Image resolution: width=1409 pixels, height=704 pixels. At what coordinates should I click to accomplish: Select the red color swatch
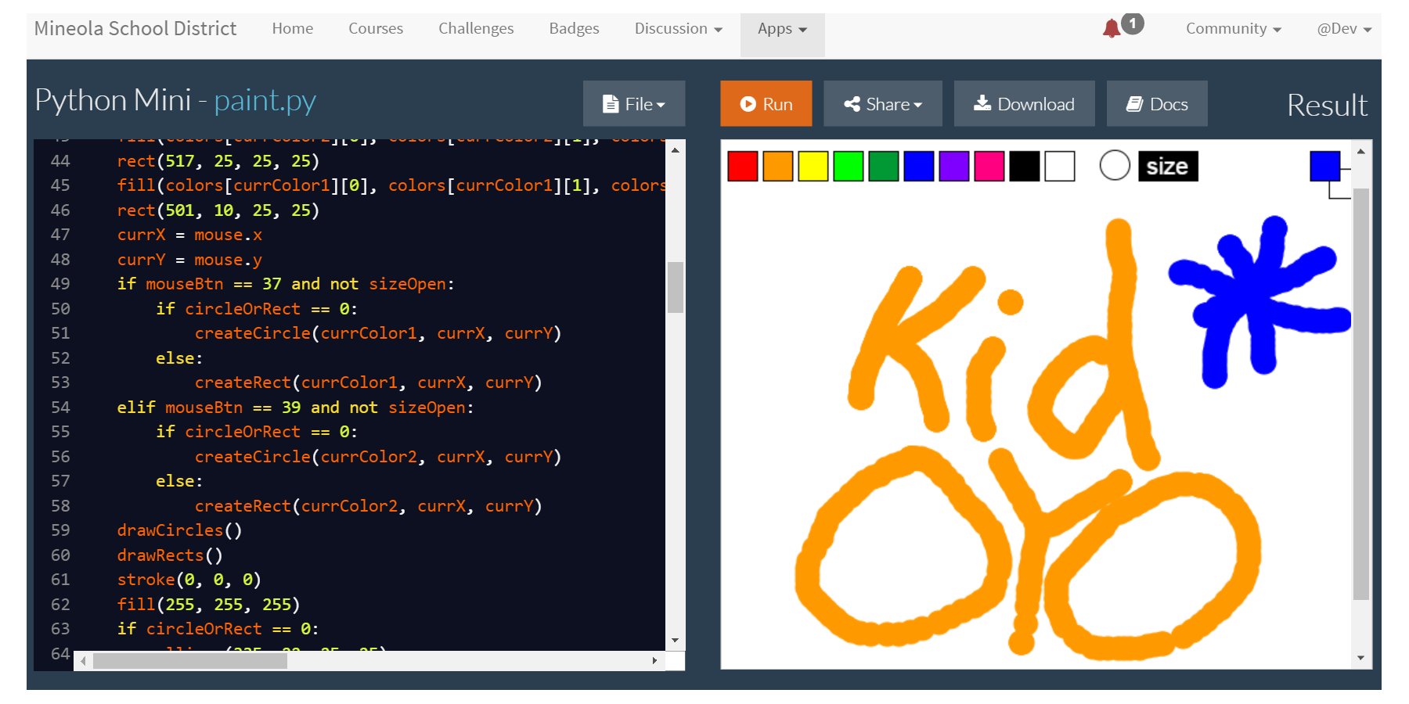[743, 167]
